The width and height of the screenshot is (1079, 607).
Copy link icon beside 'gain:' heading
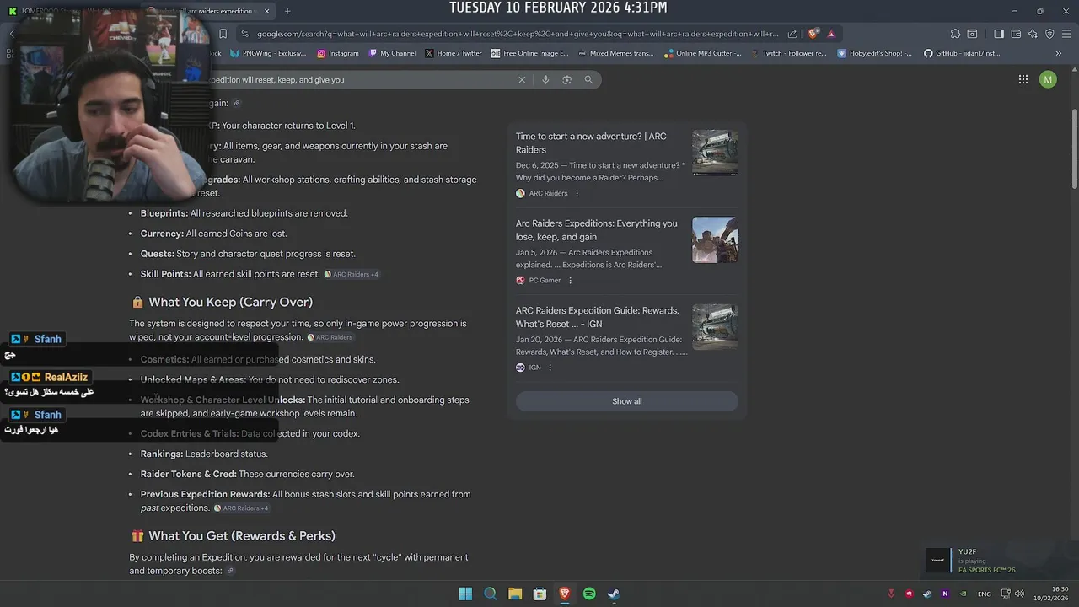237,103
